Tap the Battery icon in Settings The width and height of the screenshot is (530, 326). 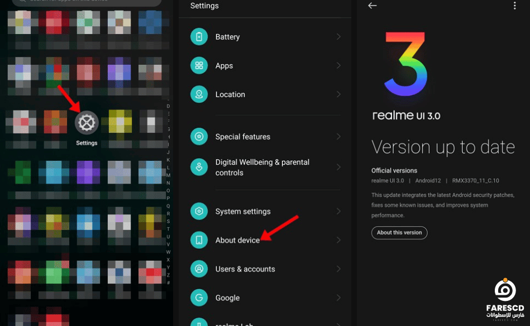click(199, 36)
